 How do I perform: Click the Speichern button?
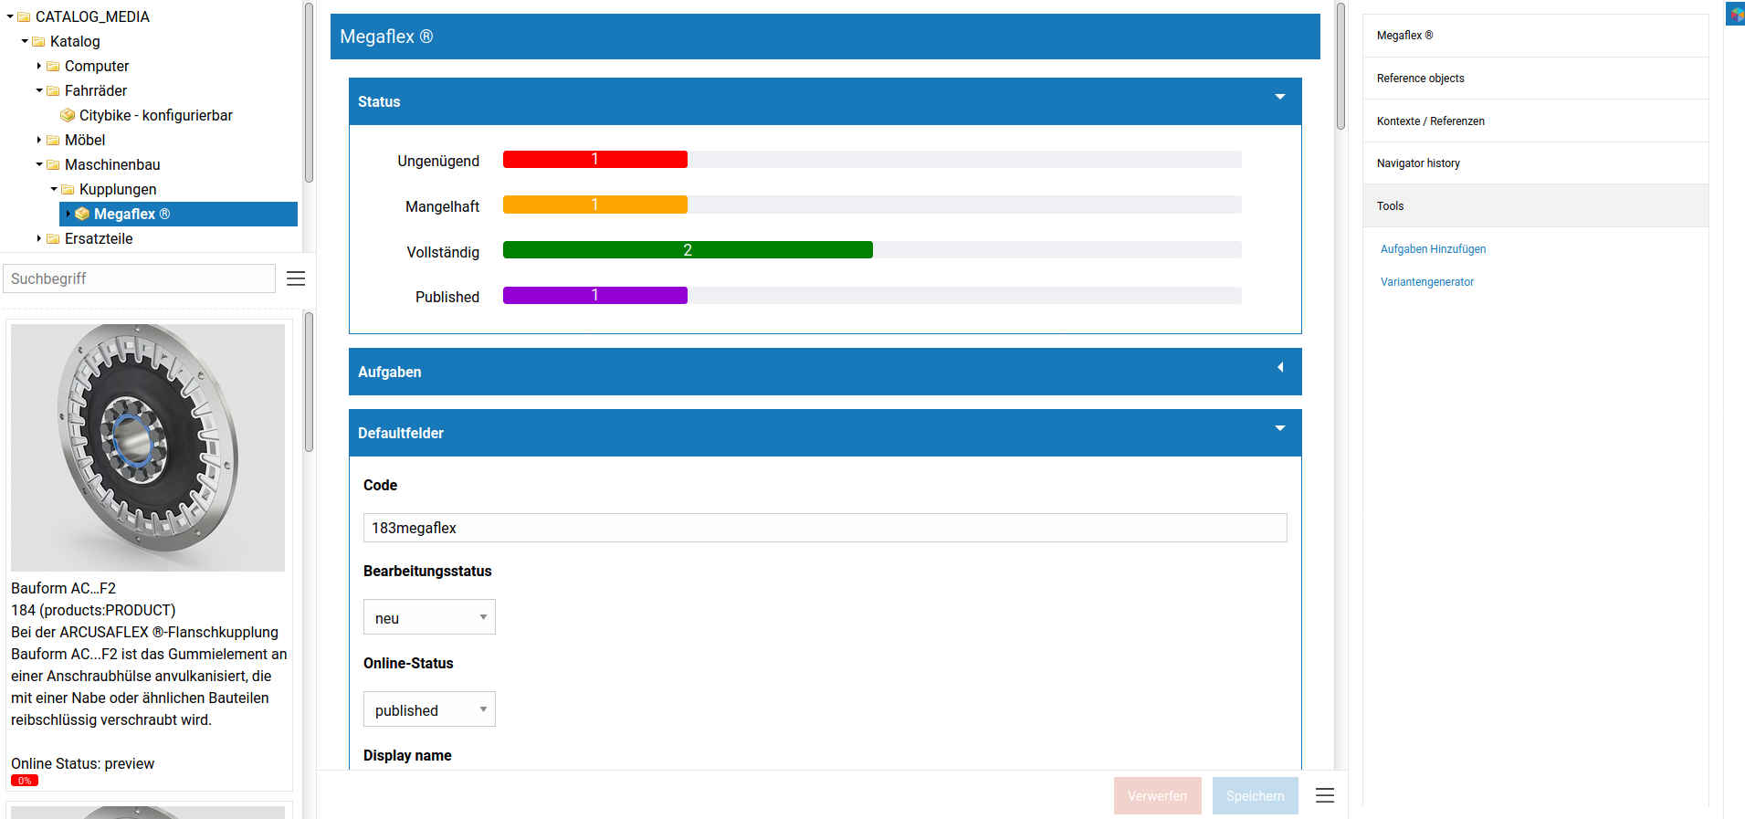click(1255, 796)
